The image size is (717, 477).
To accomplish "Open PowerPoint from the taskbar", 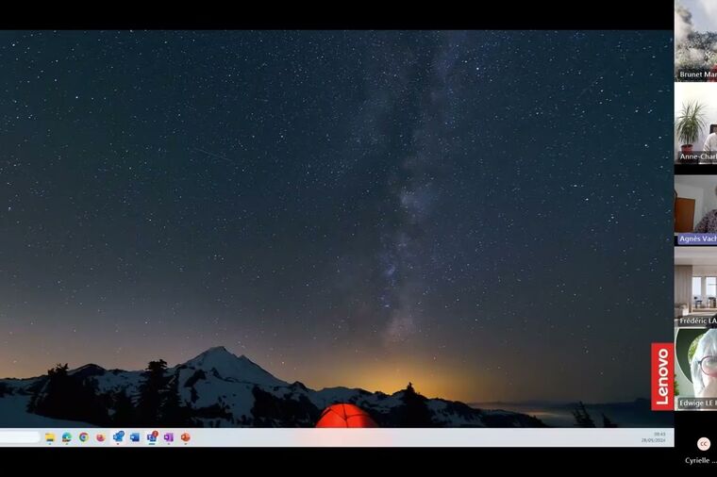I will coord(186,437).
